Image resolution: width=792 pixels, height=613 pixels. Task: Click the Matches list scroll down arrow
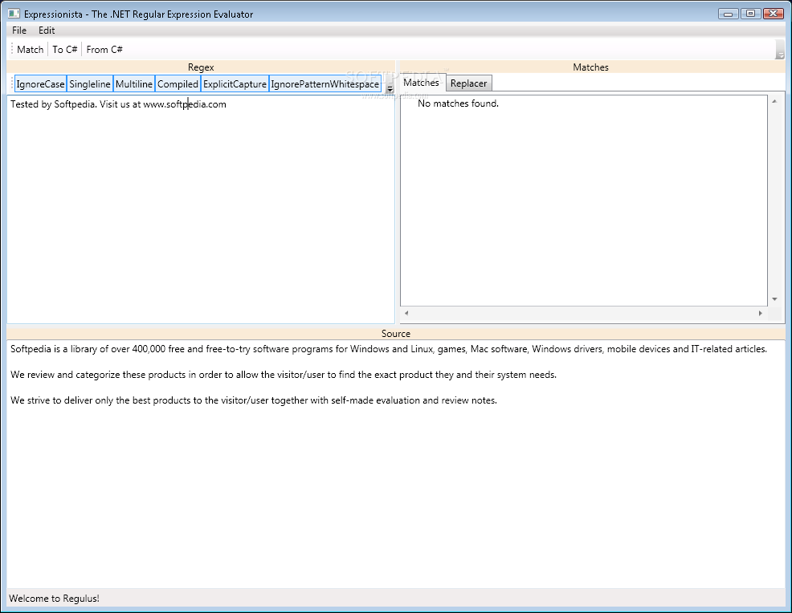tap(774, 299)
